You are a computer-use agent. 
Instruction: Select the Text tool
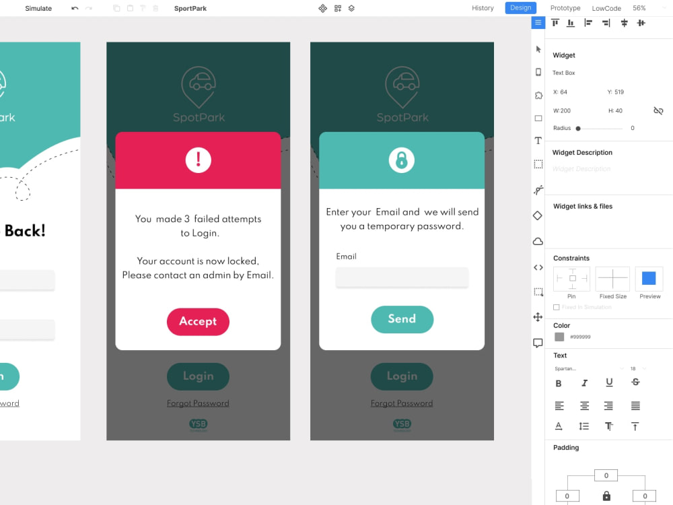[x=538, y=141]
